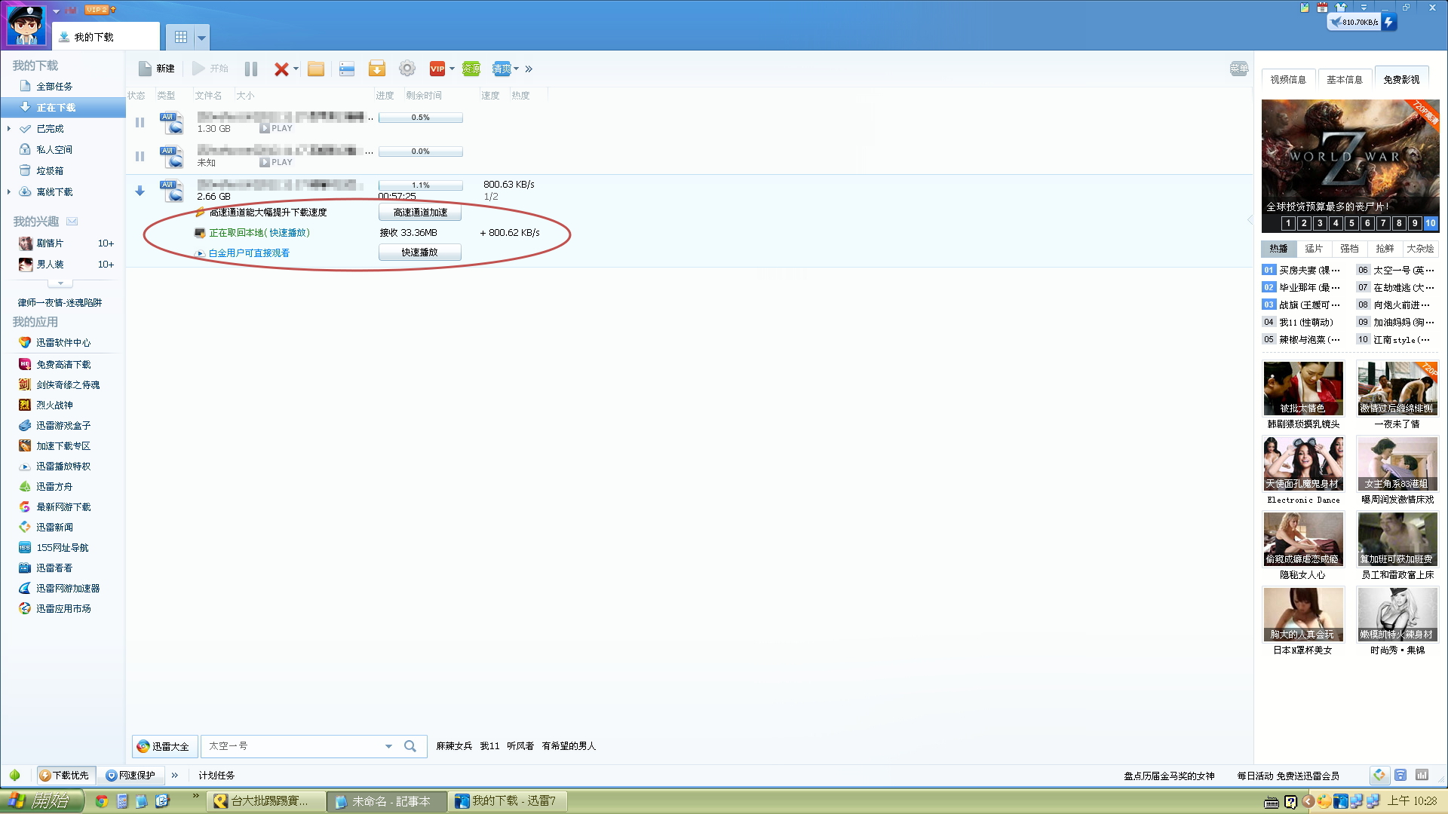
Task: Open 垃圾箱 trash in the sidebar
Action: pos(50,171)
